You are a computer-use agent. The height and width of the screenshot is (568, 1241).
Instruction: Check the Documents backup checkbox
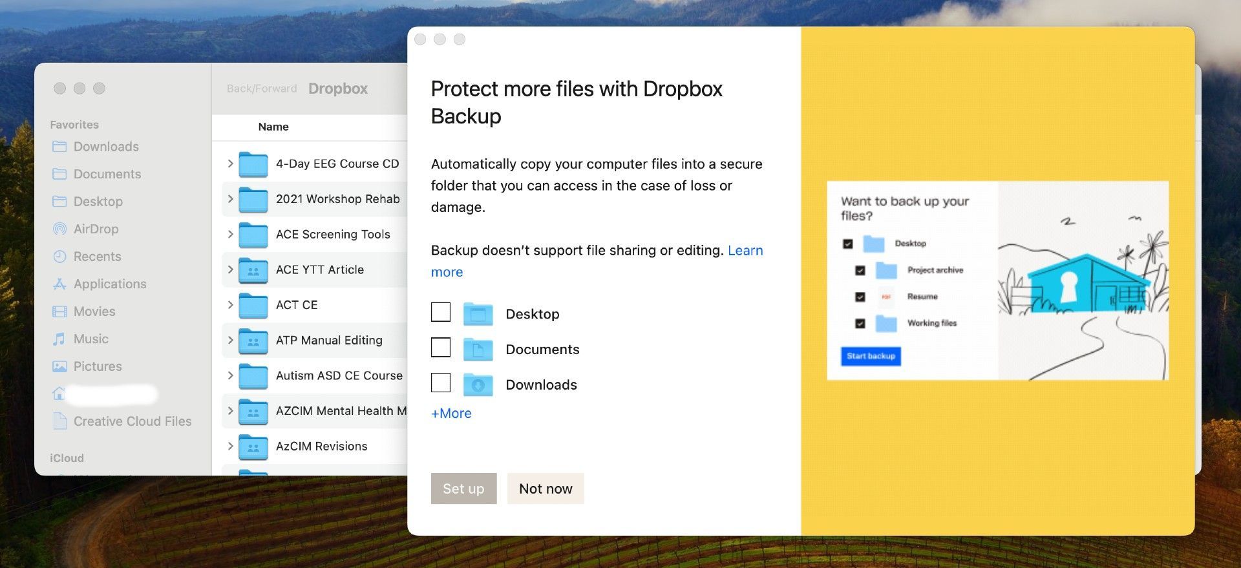[441, 348]
